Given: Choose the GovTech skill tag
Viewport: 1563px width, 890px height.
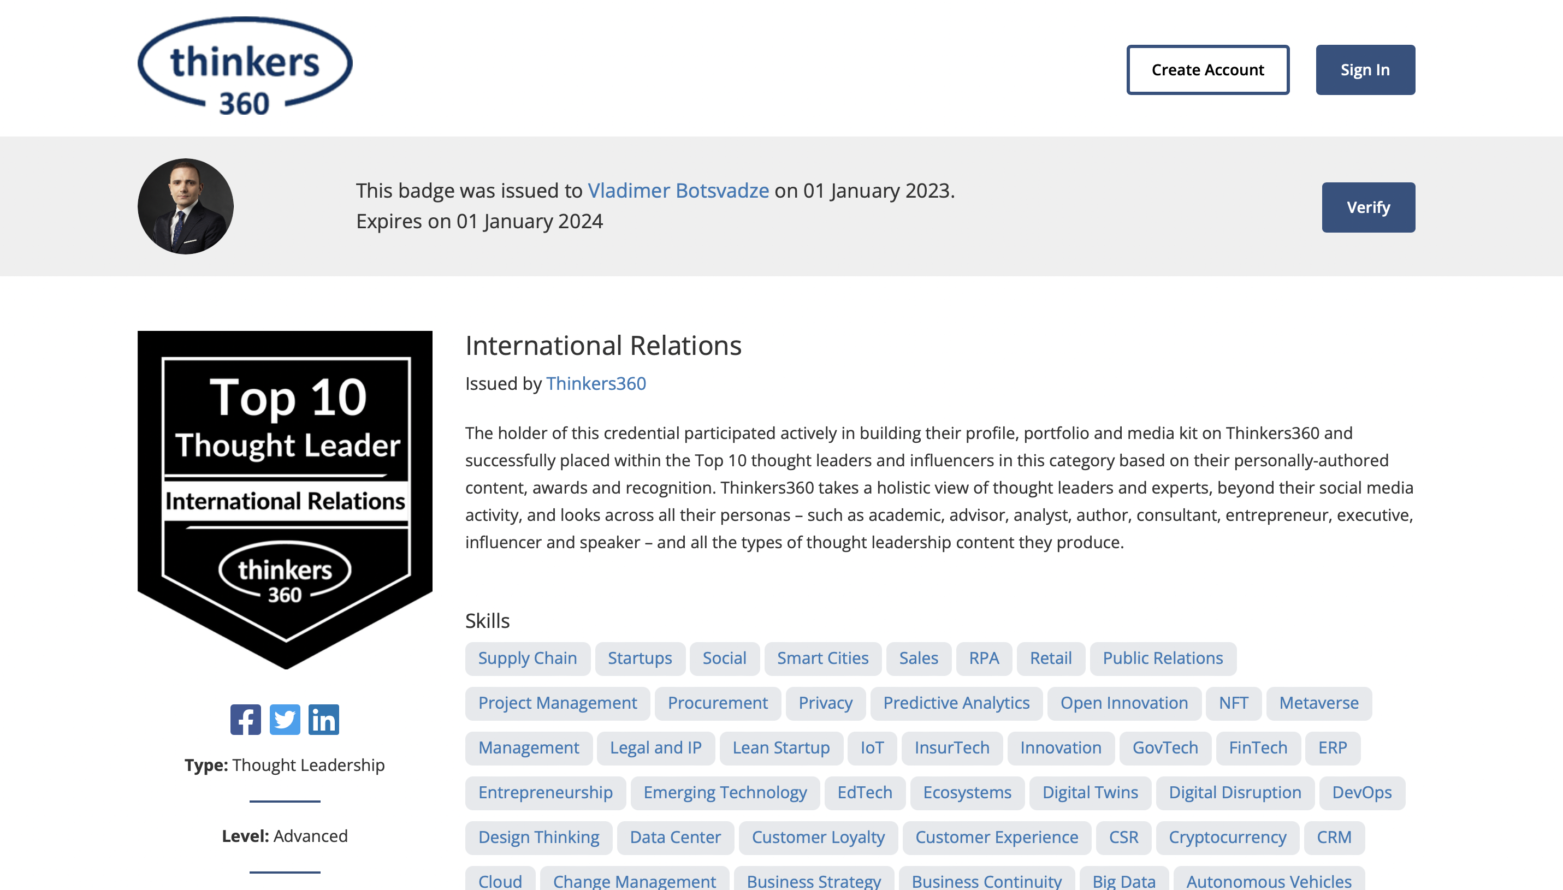Looking at the screenshot, I should 1165,748.
